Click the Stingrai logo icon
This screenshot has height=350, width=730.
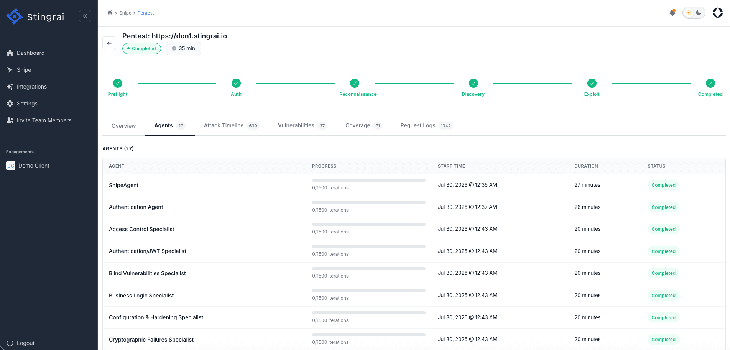point(15,16)
